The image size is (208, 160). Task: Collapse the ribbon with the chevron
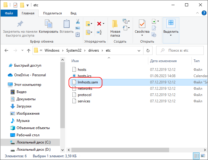197,13
